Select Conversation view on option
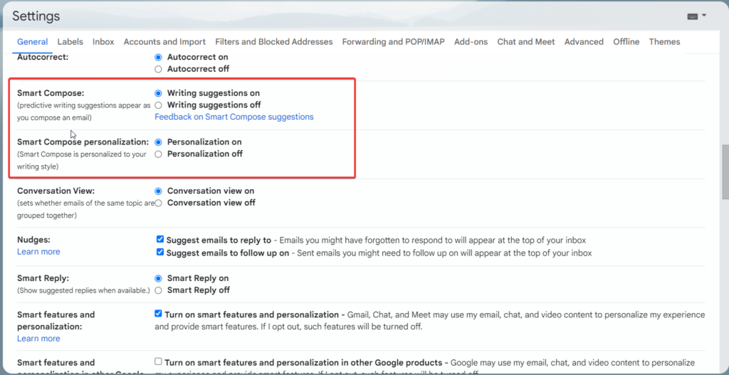 click(158, 191)
